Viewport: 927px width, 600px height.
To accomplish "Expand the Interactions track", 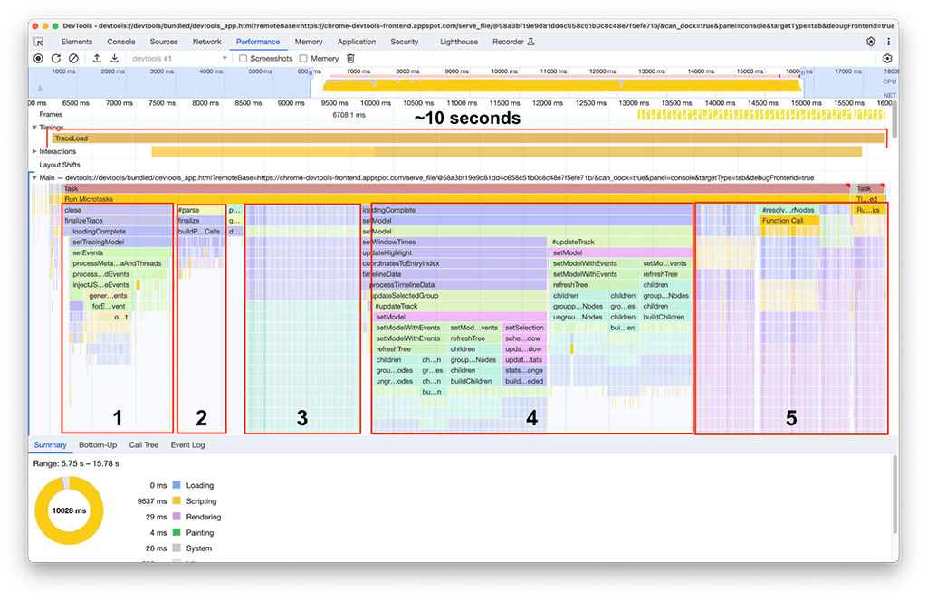I will click(x=34, y=151).
